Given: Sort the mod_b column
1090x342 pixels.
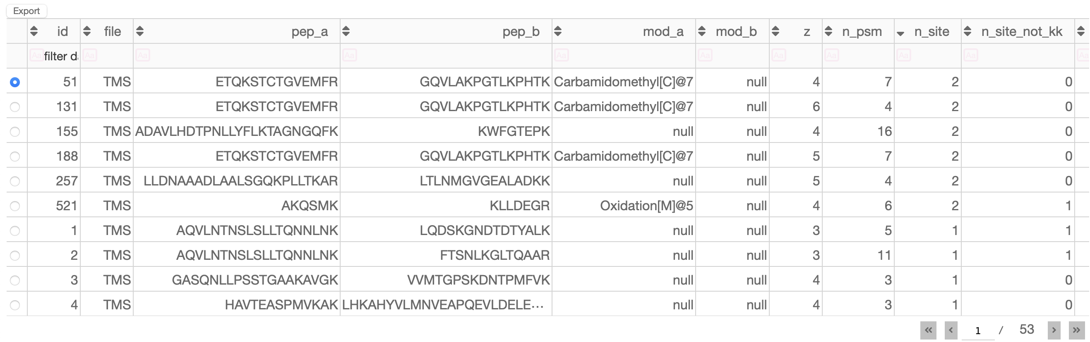Looking at the screenshot, I should click(701, 31).
